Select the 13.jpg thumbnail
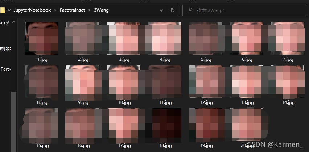 pyautogui.click(x=247, y=81)
